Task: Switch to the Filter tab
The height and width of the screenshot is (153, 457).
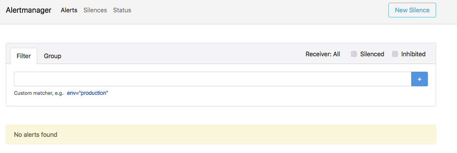Action: [24, 56]
